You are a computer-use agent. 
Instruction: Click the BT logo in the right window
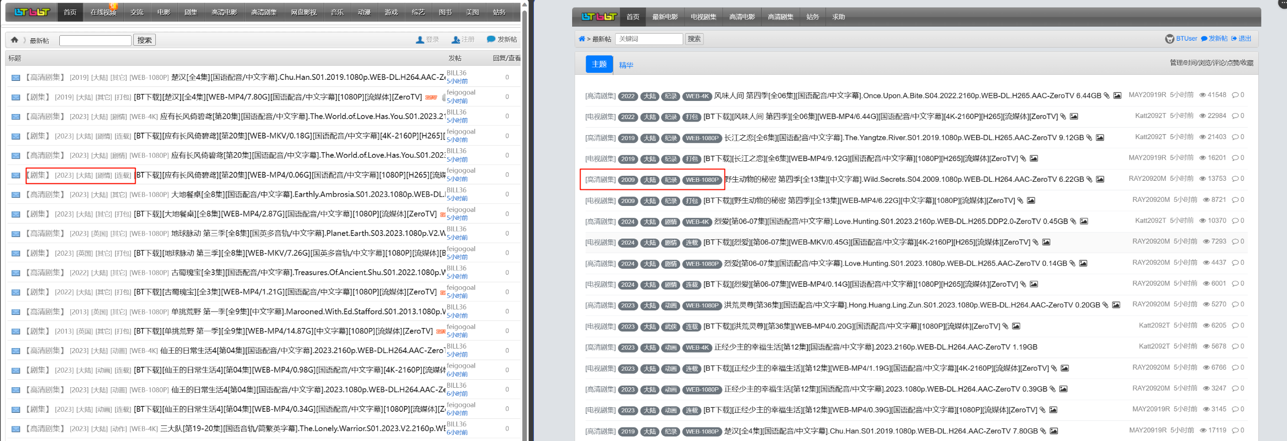coord(599,17)
